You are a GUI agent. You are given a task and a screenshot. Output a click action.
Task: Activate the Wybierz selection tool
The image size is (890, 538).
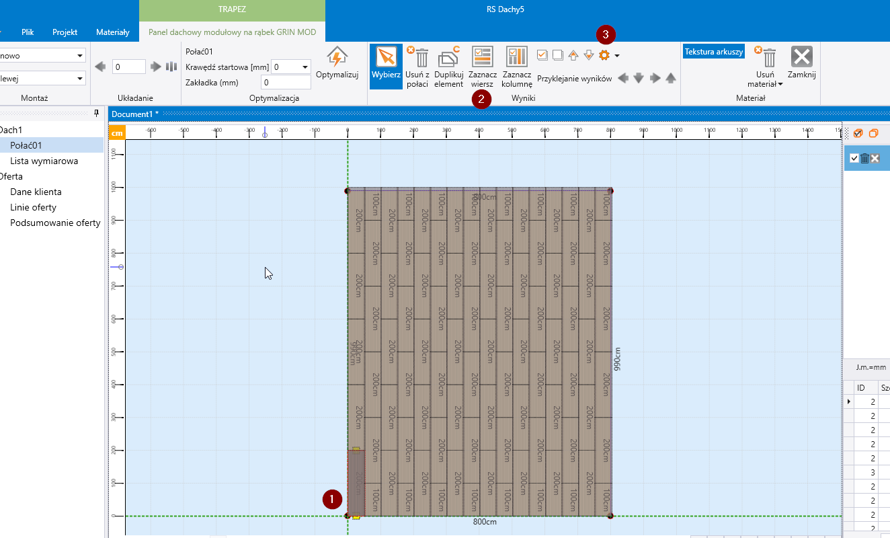point(386,66)
